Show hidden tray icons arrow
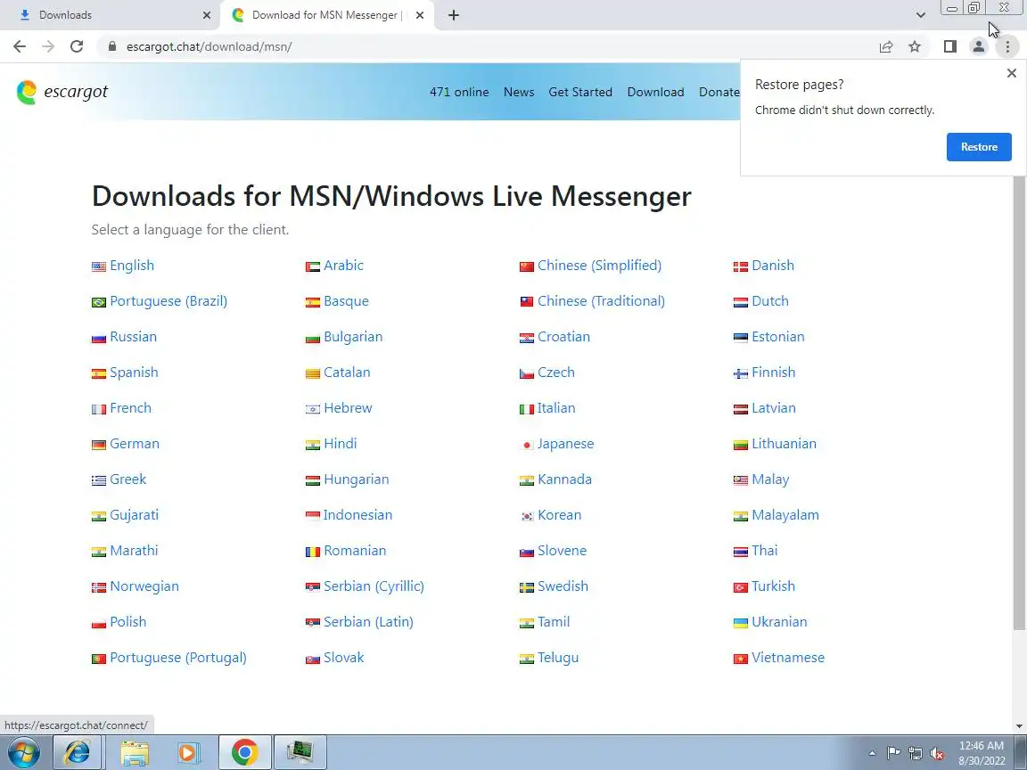The image size is (1027, 770). click(873, 754)
